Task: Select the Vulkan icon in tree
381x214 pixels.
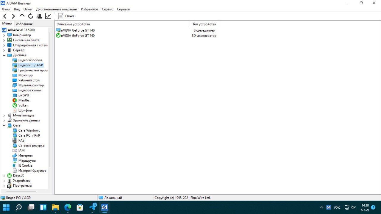Action: click(15, 105)
